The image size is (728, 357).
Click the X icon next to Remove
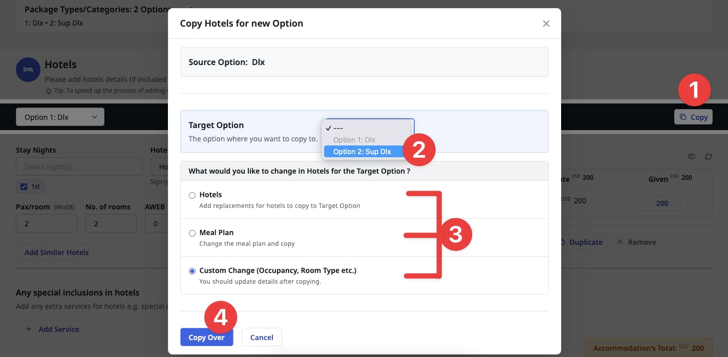(619, 242)
